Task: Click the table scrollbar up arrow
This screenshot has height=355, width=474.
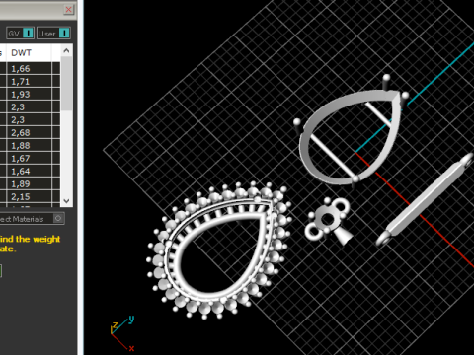Action: tap(66, 51)
